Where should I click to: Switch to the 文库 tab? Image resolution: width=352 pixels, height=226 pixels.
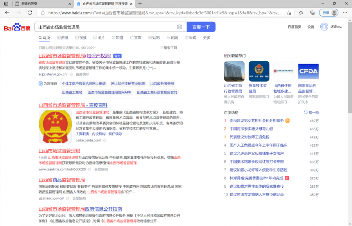[x=136, y=38]
